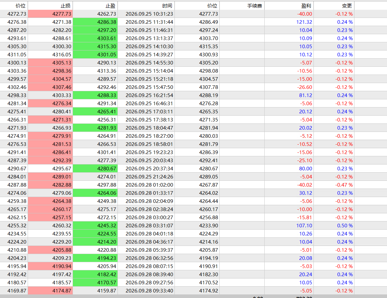Select the loss value -15.06
Image resolution: width=387 pixels, height=298 pixels.
coord(305,152)
